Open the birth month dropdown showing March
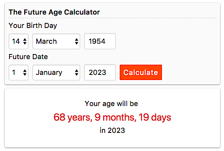 (56, 41)
